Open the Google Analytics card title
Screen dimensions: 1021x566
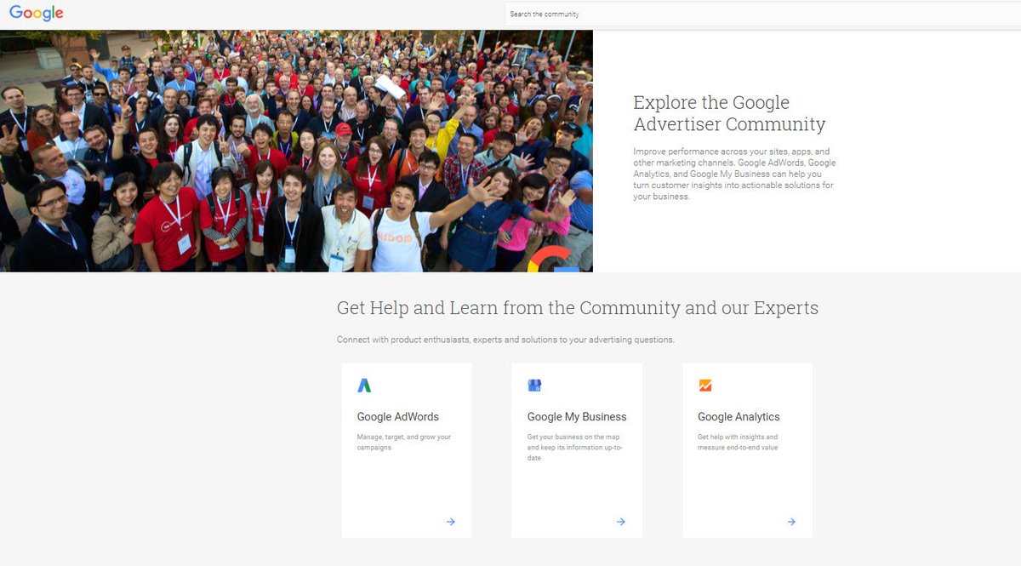click(739, 417)
